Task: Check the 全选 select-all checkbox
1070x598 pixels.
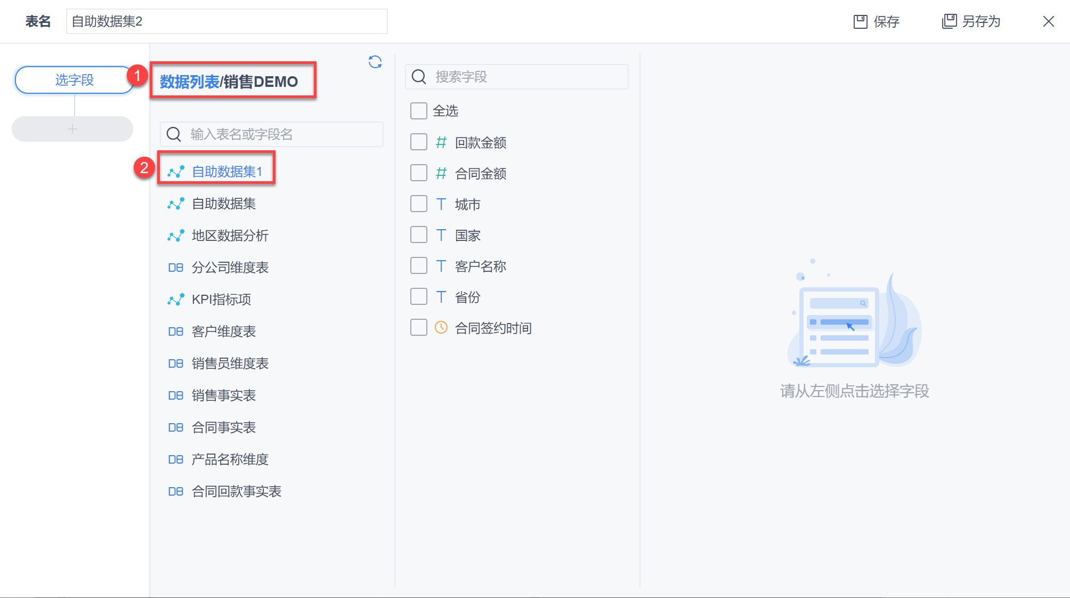Action: [419, 111]
